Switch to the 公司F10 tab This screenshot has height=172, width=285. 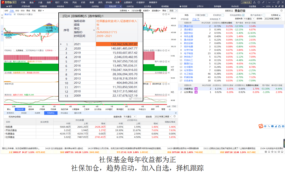click(200, 6)
